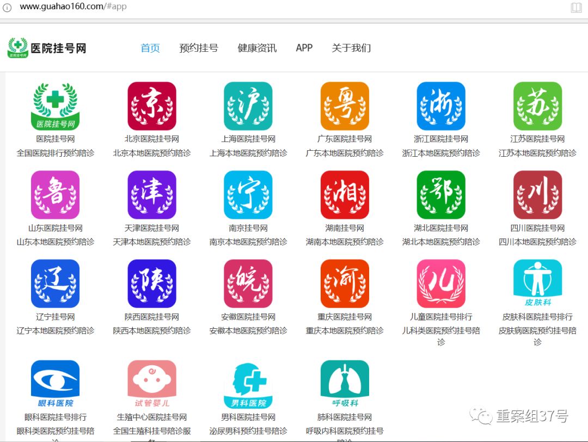Open the red 湘 Hunan app icon
Image resolution: width=588 pixels, height=442 pixels.
point(345,195)
